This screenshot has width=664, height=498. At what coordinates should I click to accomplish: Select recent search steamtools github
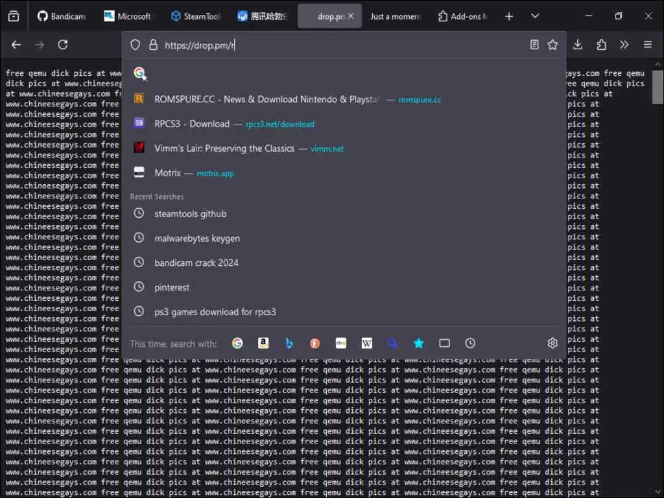click(x=344, y=214)
